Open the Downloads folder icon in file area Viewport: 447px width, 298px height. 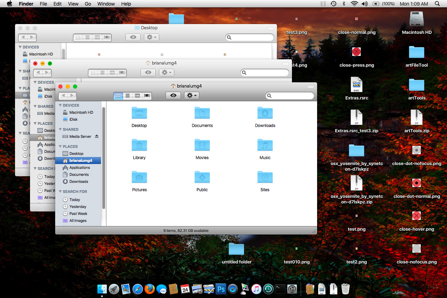(265, 113)
